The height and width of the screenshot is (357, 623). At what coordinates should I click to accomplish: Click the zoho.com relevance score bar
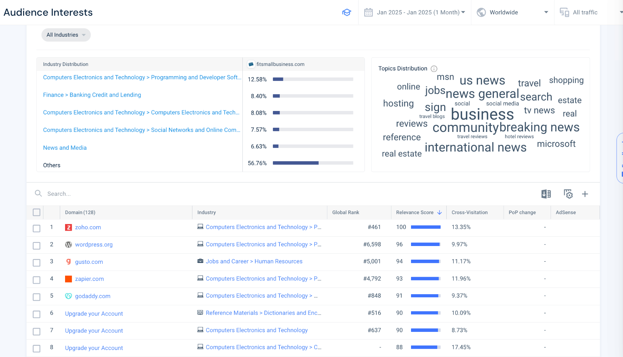[425, 227]
